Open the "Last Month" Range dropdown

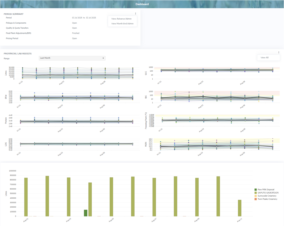(x=72, y=58)
